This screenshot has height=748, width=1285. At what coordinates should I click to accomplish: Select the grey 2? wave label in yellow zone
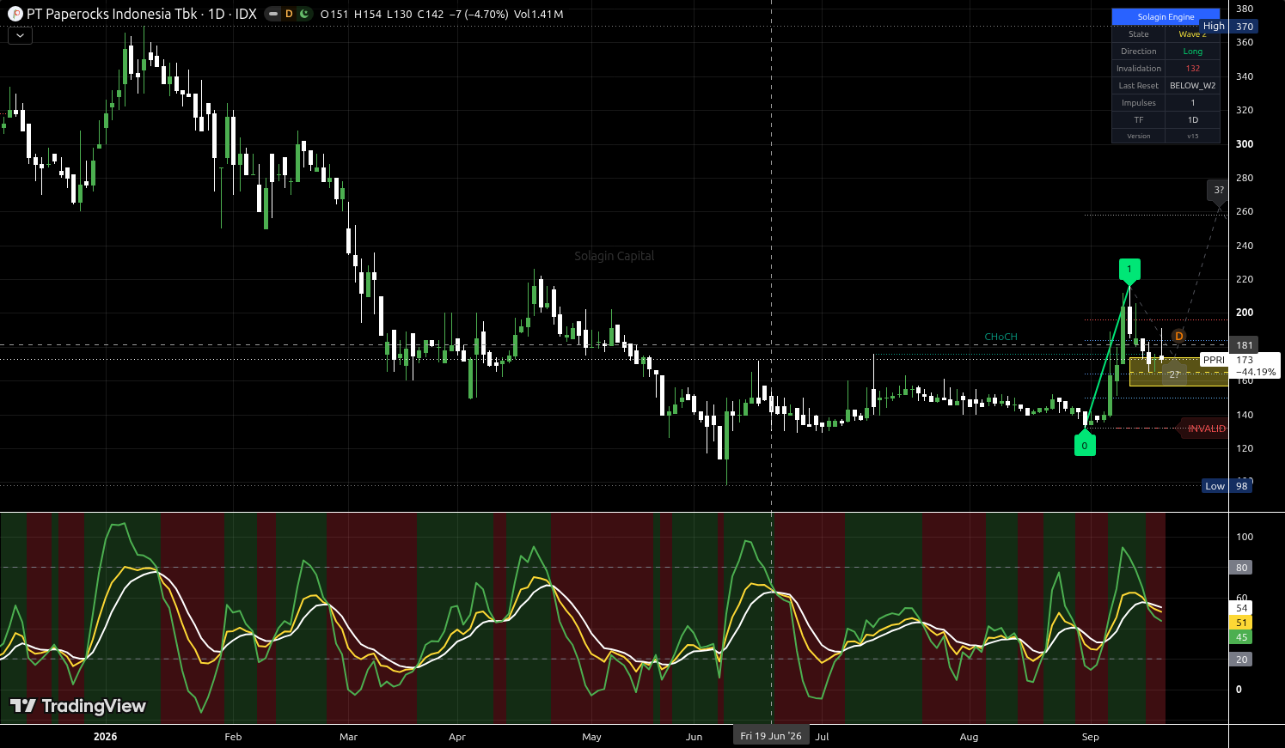(1174, 374)
